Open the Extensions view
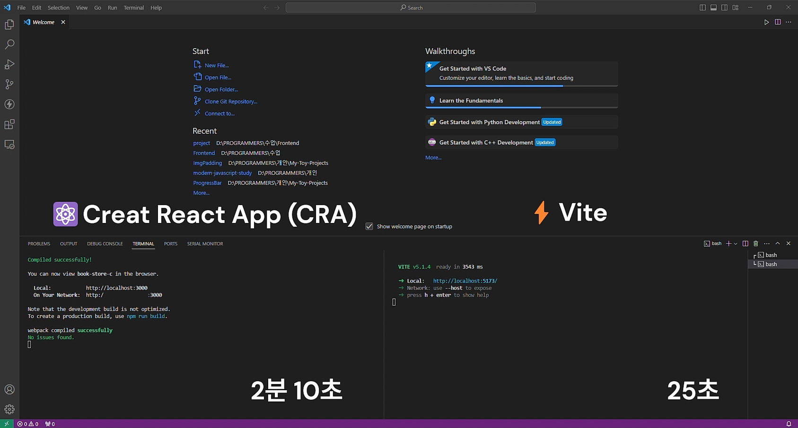798x428 pixels. pyautogui.click(x=9, y=124)
